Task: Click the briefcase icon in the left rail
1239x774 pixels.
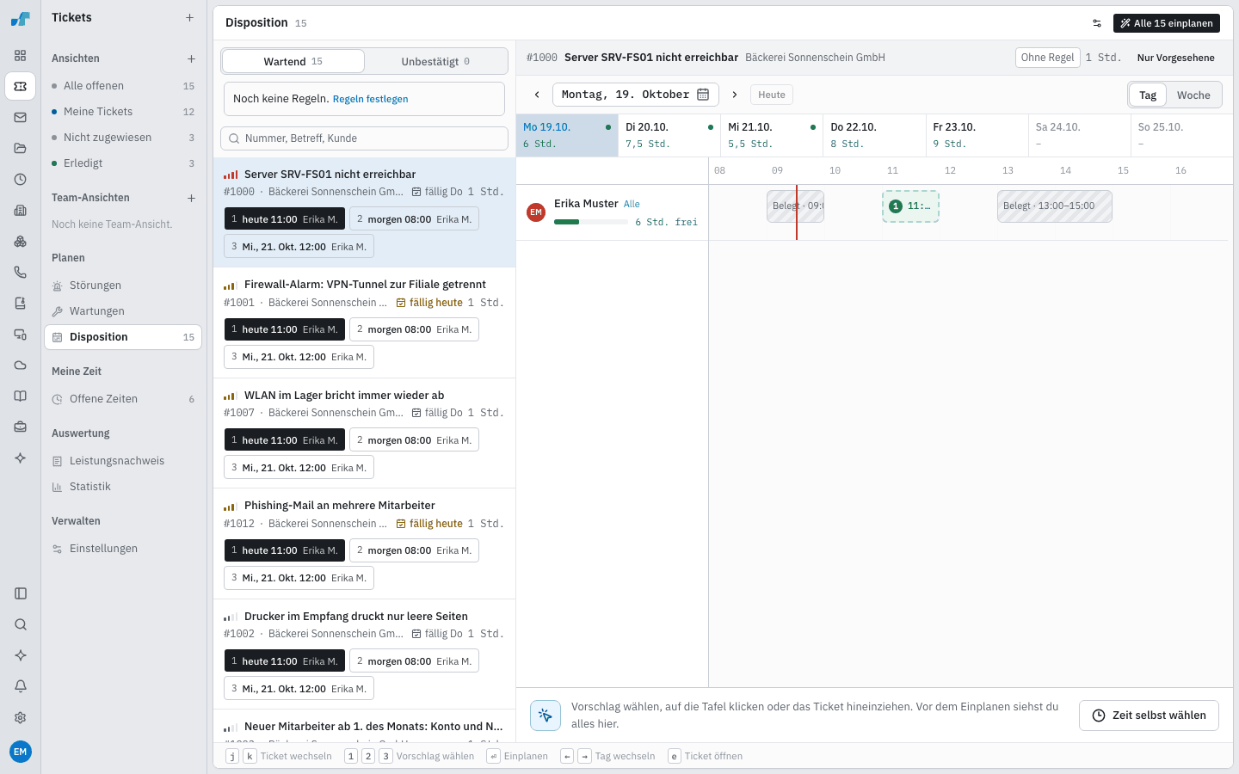Action: coord(21,427)
